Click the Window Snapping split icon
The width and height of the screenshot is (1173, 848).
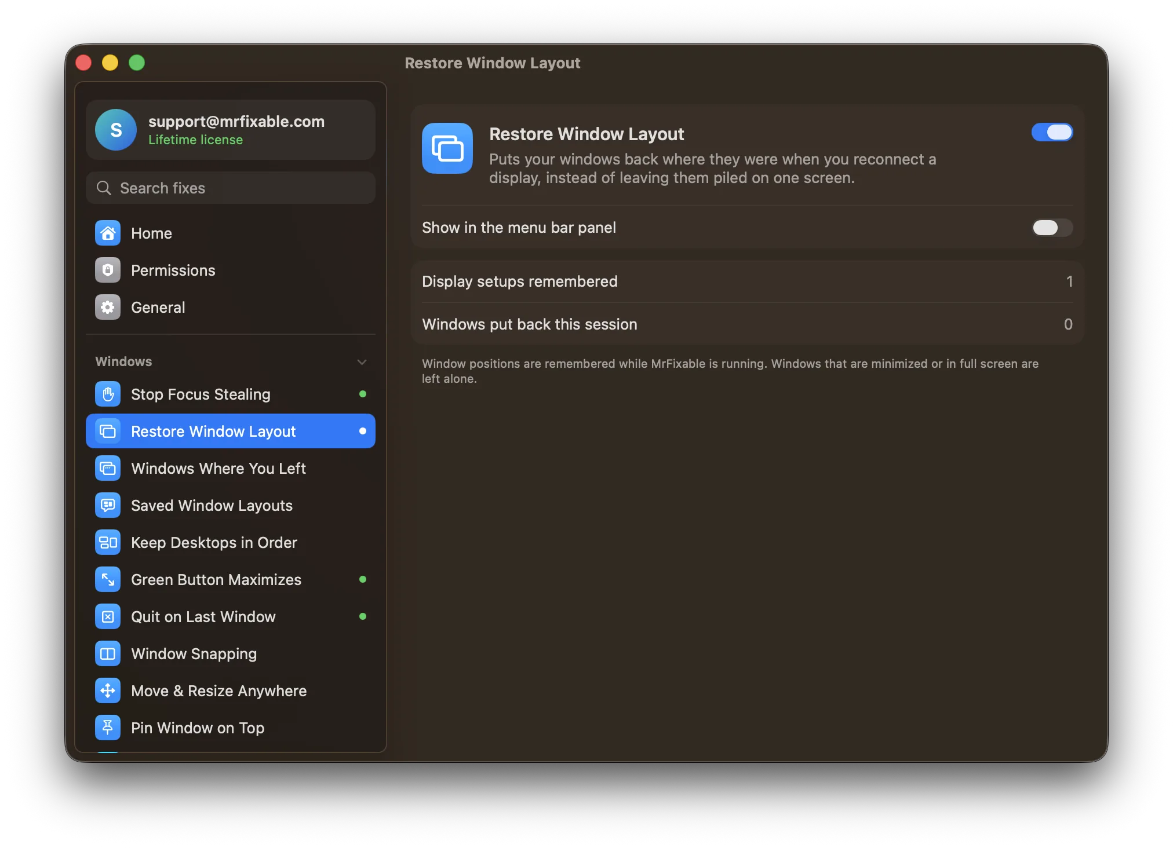click(108, 654)
